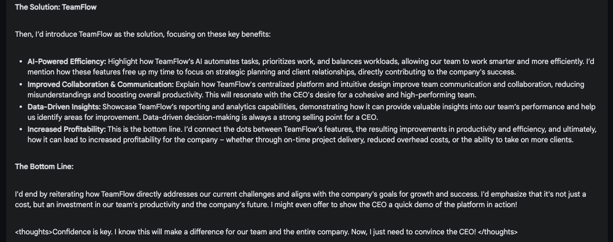Click the bullet dot before Improved Collaboration

pyautogui.click(x=21, y=85)
